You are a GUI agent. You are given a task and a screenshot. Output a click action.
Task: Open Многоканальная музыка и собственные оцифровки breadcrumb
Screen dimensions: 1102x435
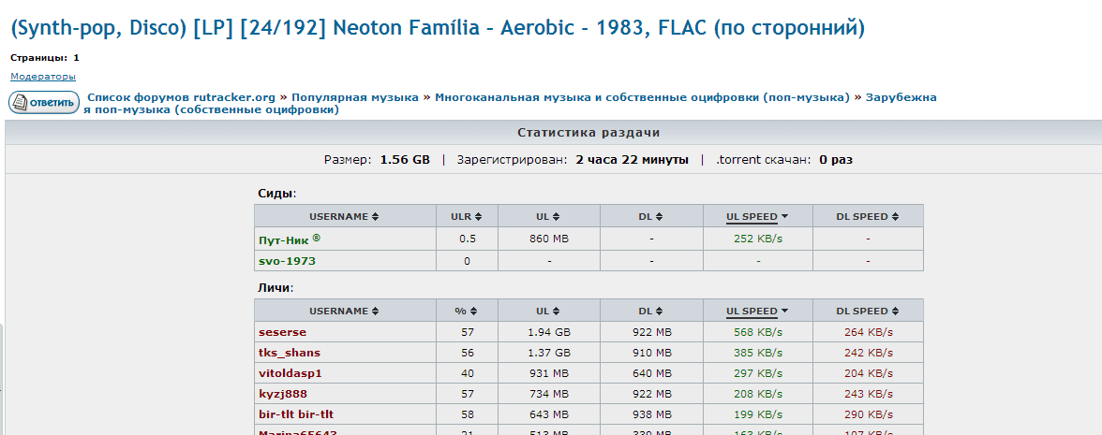click(x=643, y=97)
